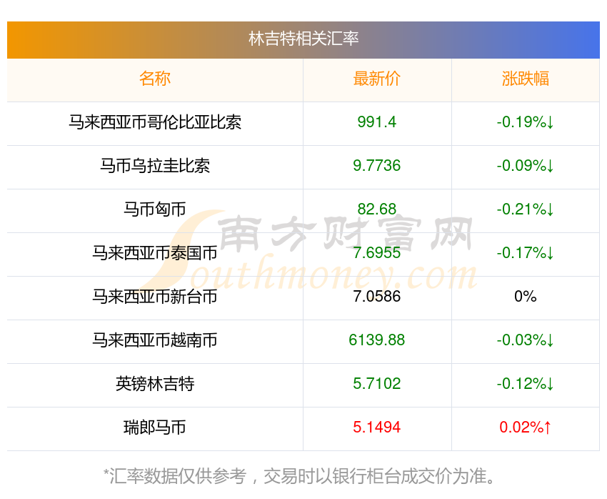Click the price 991.4

(376, 122)
